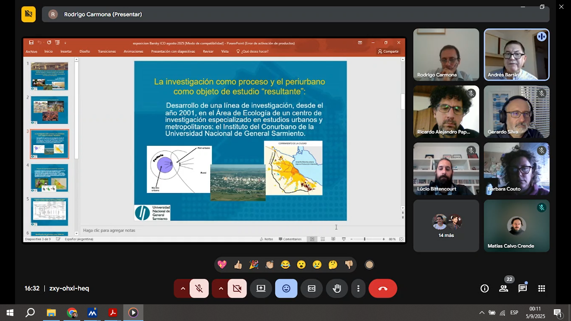Open the meeting details info icon
Image resolution: width=571 pixels, height=321 pixels.
[x=484, y=288]
